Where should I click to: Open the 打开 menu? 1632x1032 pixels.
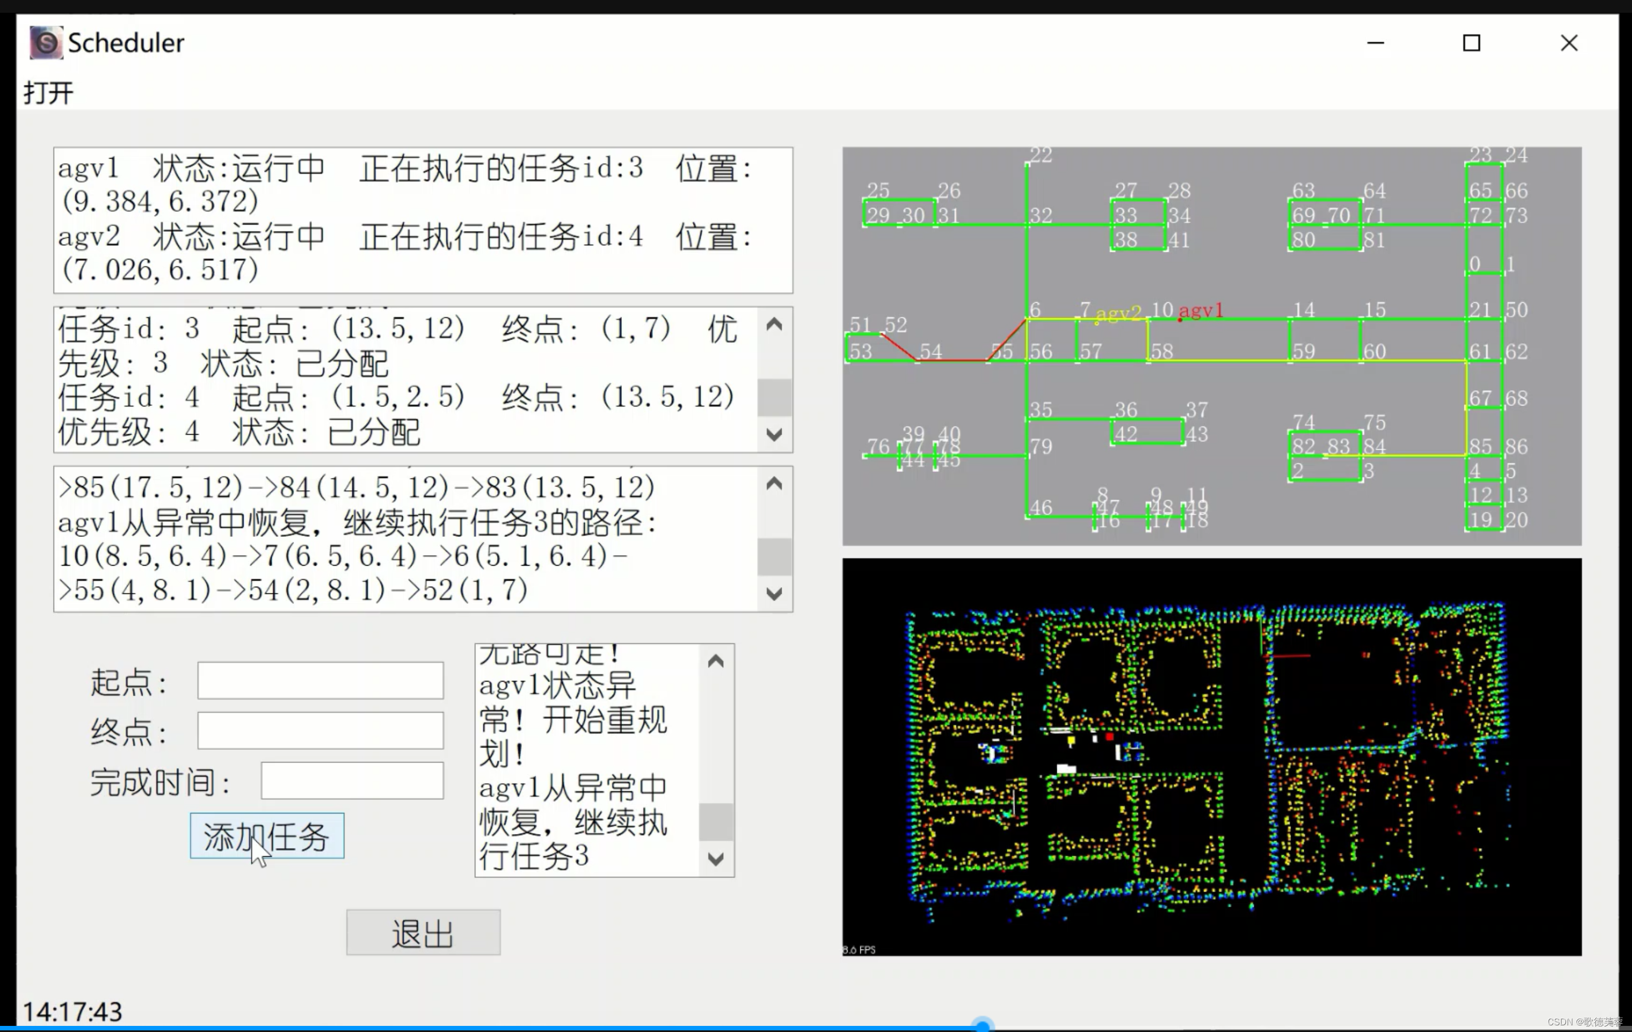click(x=48, y=92)
